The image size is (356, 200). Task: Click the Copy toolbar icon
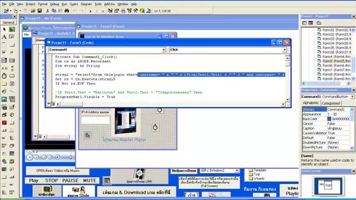(x=54, y=11)
